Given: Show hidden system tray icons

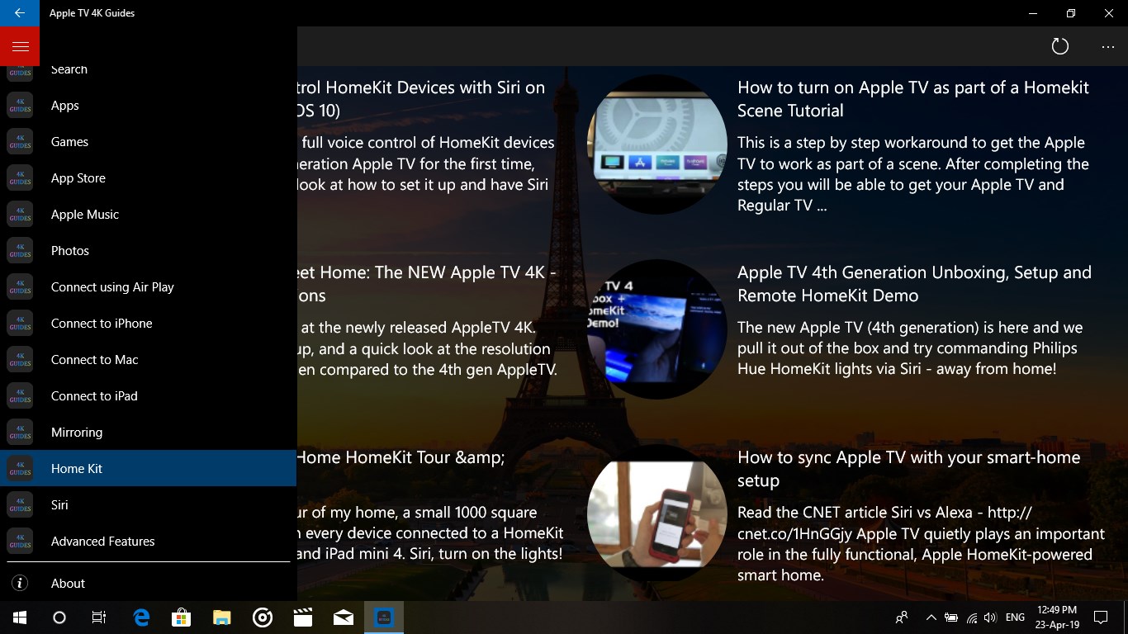Looking at the screenshot, I should click(x=931, y=617).
